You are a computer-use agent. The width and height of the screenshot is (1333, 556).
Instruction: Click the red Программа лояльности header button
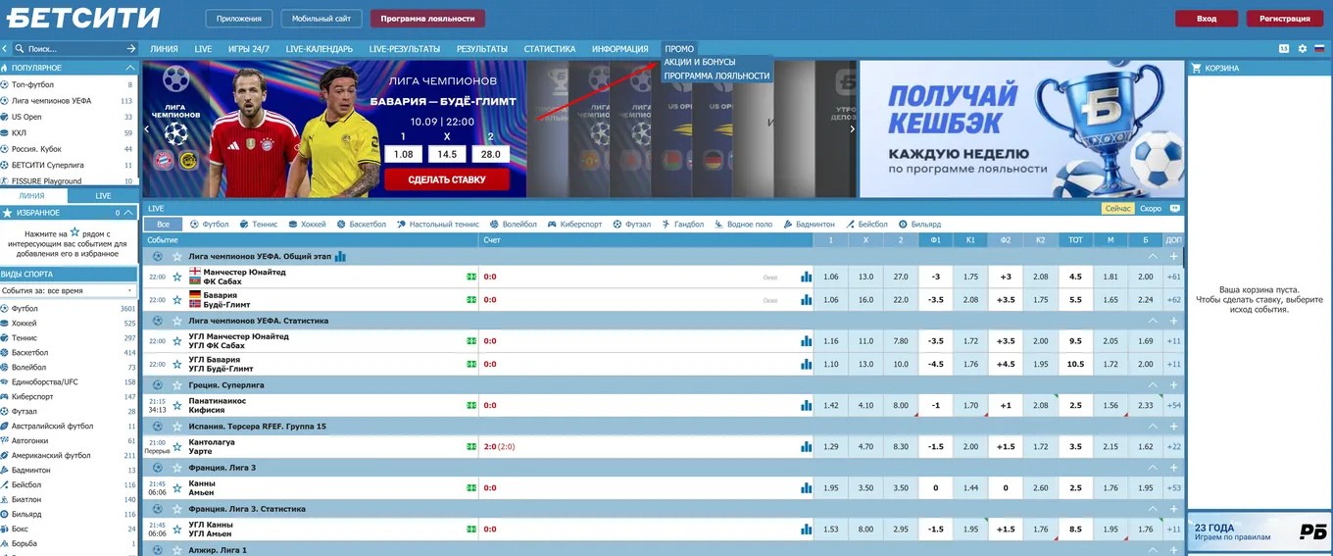click(x=427, y=19)
